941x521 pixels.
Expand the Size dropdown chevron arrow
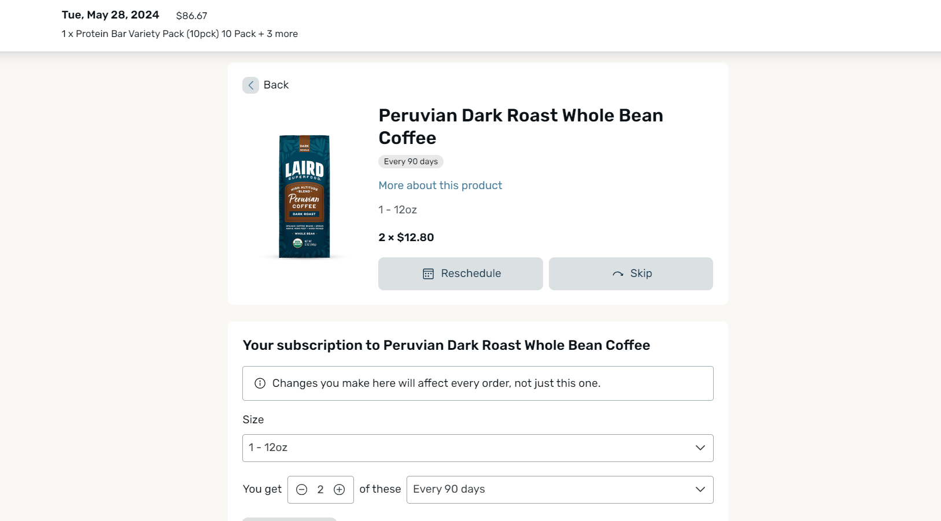pyautogui.click(x=700, y=448)
